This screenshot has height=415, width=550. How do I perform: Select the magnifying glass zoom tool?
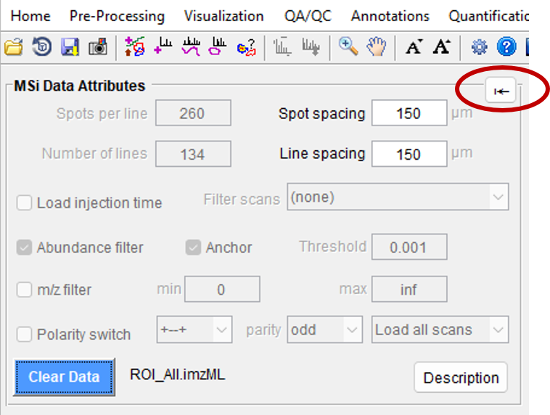coord(348,46)
